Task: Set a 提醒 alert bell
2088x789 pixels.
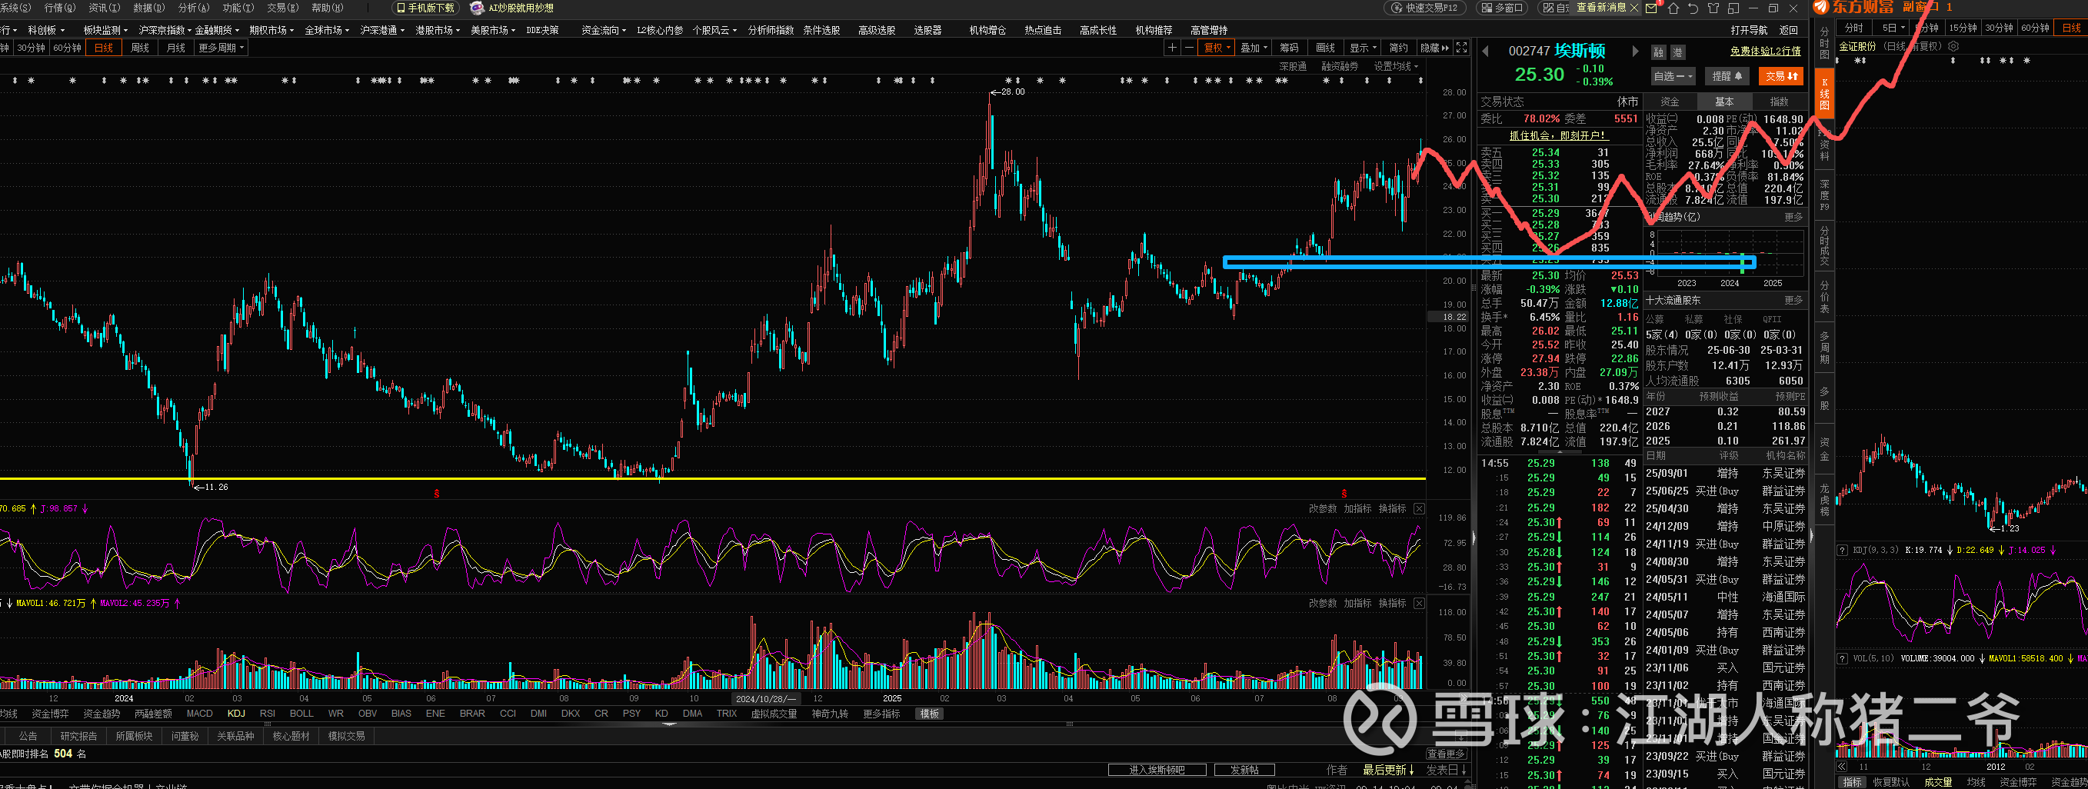Action: click(x=1727, y=76)
